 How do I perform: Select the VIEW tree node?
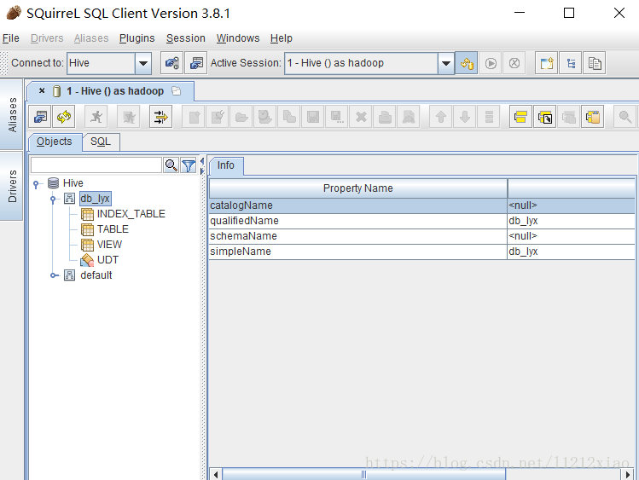click(109, 245)
